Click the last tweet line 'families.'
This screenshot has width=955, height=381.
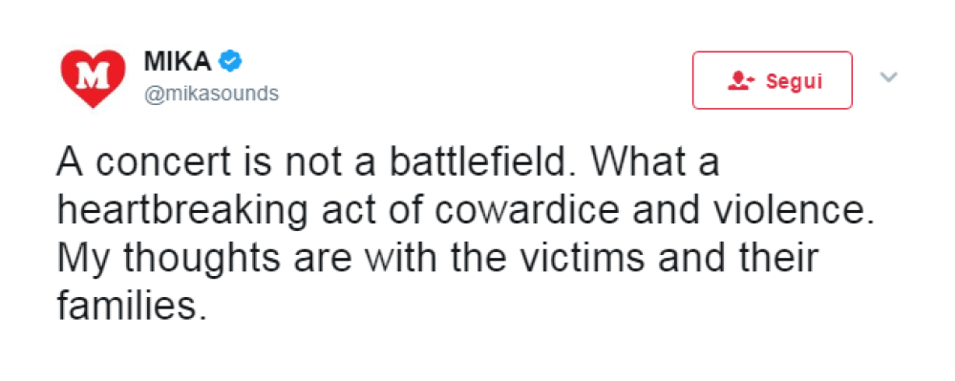(128, 305)
